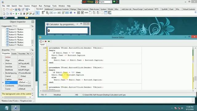The width and height of the screenshot is (197, 111).
Task: Pick the TButton component in palette
Action: [51, 13]
